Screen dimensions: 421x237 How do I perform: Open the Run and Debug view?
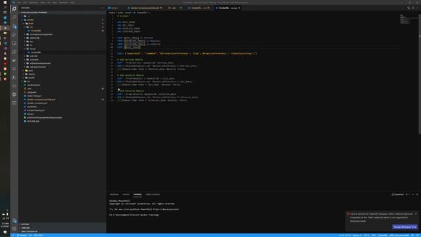[14, 35]
